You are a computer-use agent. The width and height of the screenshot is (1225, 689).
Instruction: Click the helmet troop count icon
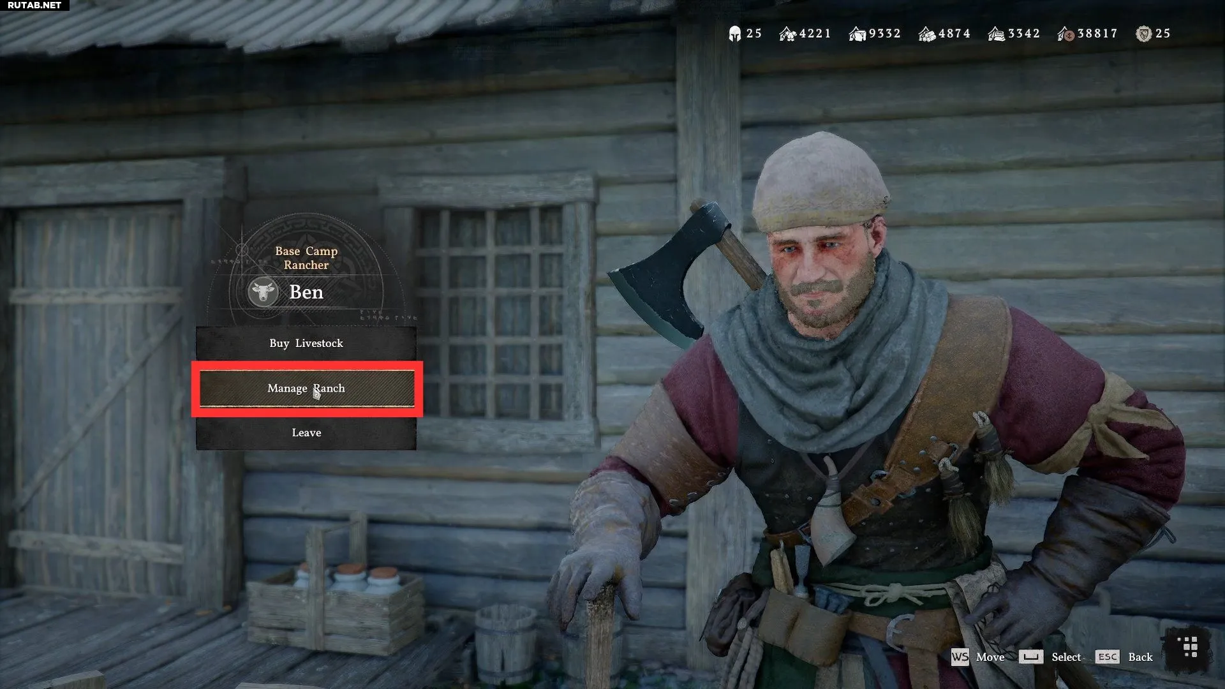[734, 34]
